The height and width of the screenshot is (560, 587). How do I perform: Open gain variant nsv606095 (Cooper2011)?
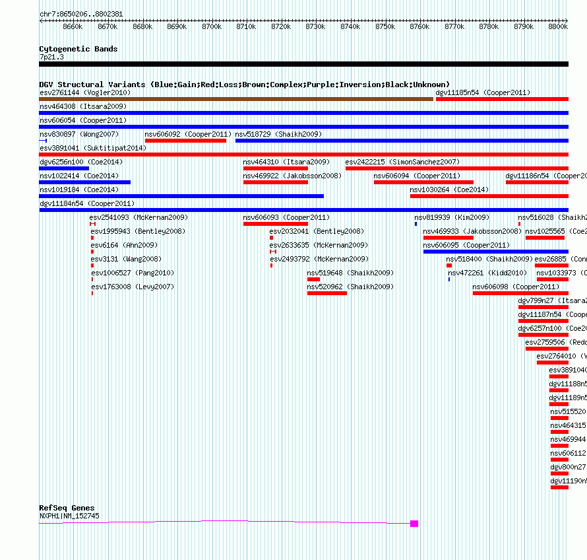point(496,252)
